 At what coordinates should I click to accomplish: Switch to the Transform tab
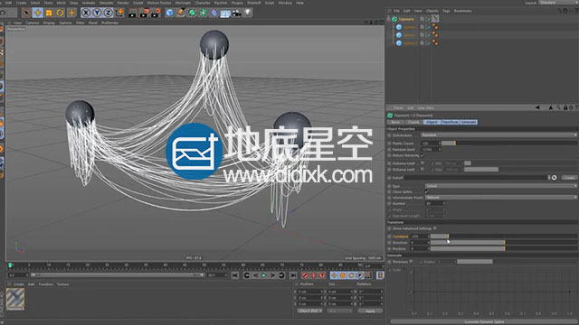point(451,122)
